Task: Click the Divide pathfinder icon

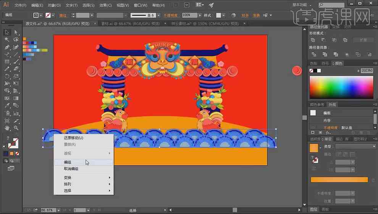Action: (x=314, y=55)
